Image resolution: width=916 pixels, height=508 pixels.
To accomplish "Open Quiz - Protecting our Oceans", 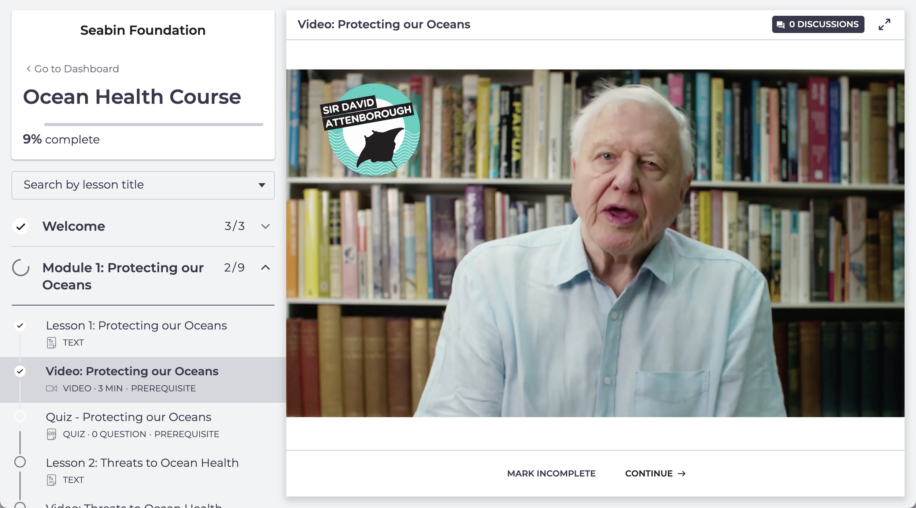I will click(129, 417).
